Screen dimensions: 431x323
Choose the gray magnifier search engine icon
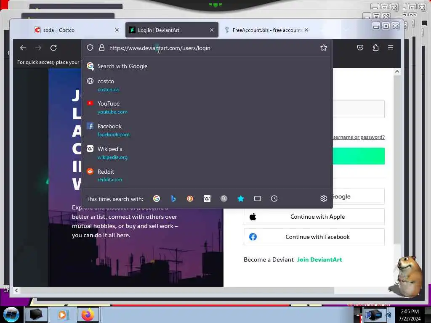(224, 199)
